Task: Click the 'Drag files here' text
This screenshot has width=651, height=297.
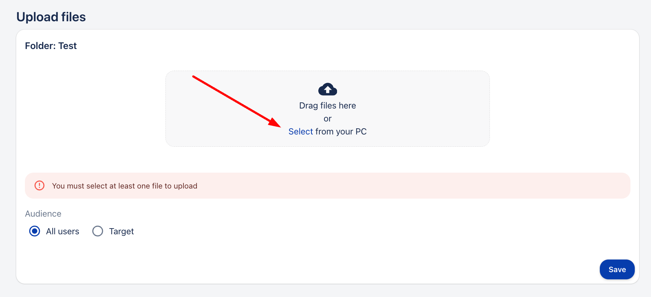Action: [327, 106]
